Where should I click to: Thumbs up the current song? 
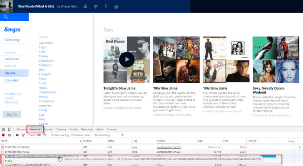pyautogui.click(x=85, y=6)
